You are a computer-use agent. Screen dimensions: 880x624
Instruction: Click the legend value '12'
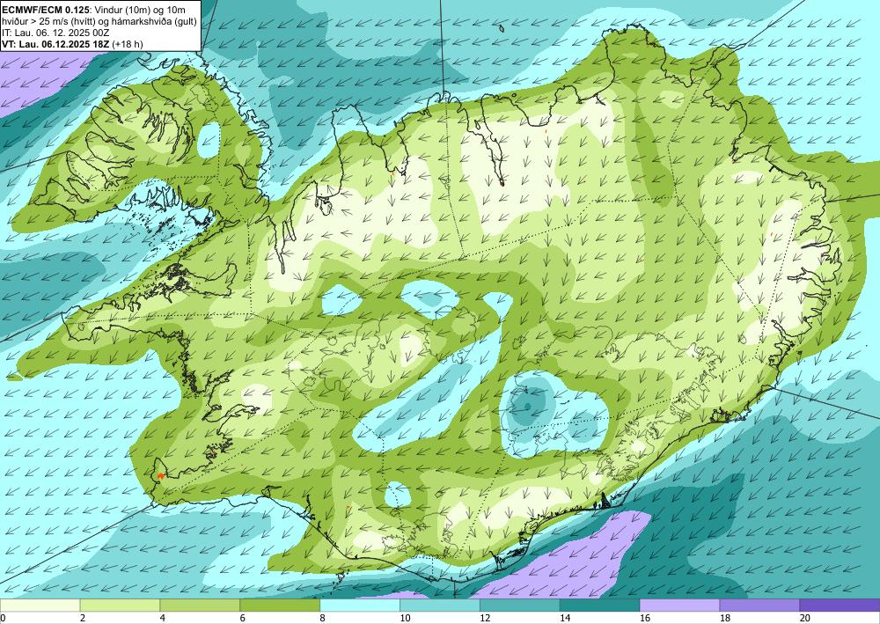click(485, 618)
